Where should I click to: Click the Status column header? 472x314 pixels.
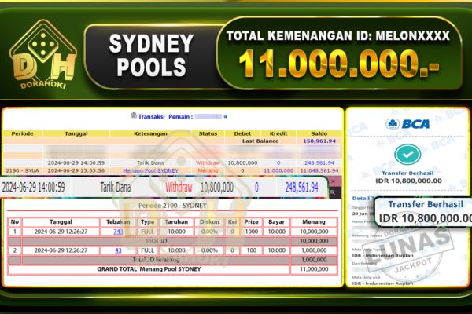(x=208, y=133)
